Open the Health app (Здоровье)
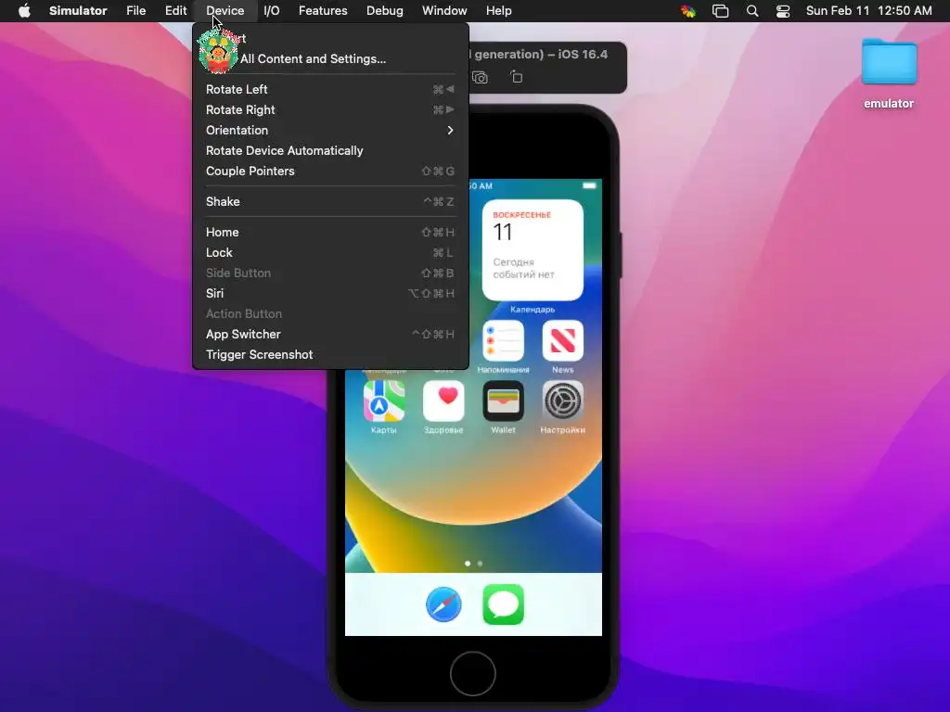Image resolution: width=950 pixels, height=712 pixels. 443,400
